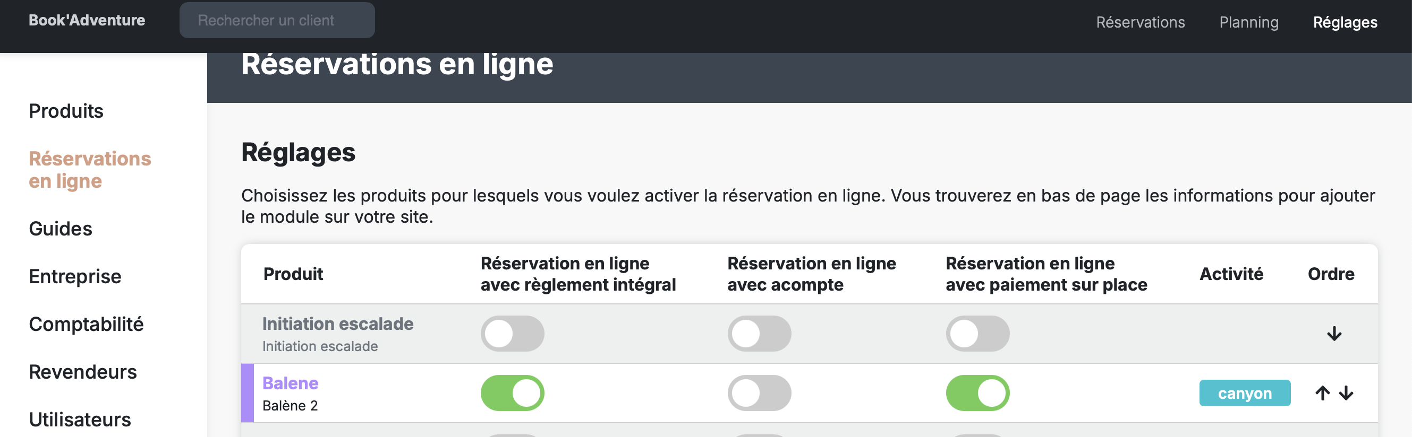Image resolution: width=1412 pixels, height=437 pixels.
Task: Enable on-site payment for Initiation escalade
Action: pos(977,333)
